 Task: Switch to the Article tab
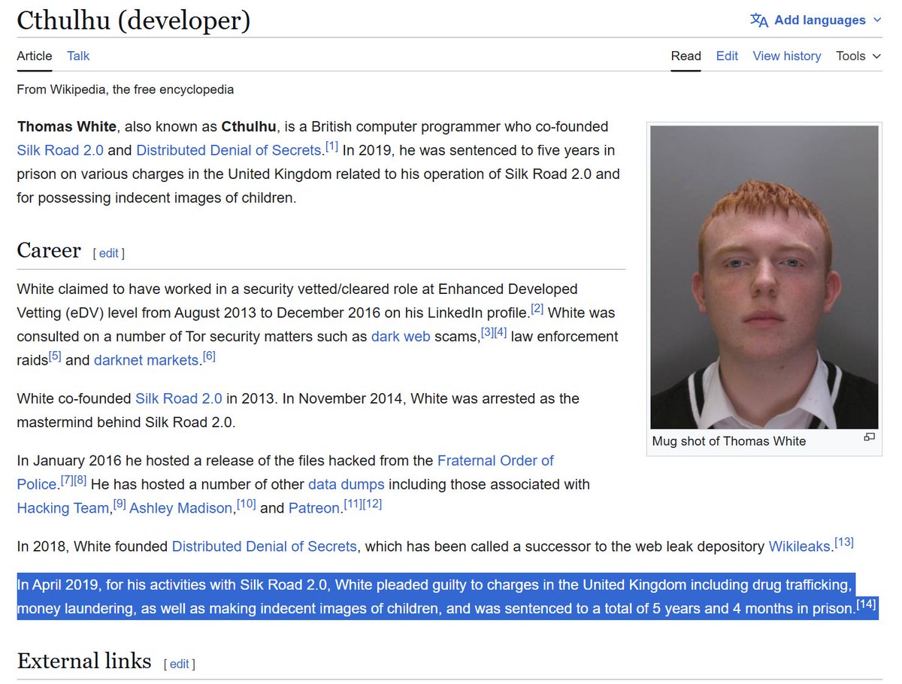35,56
